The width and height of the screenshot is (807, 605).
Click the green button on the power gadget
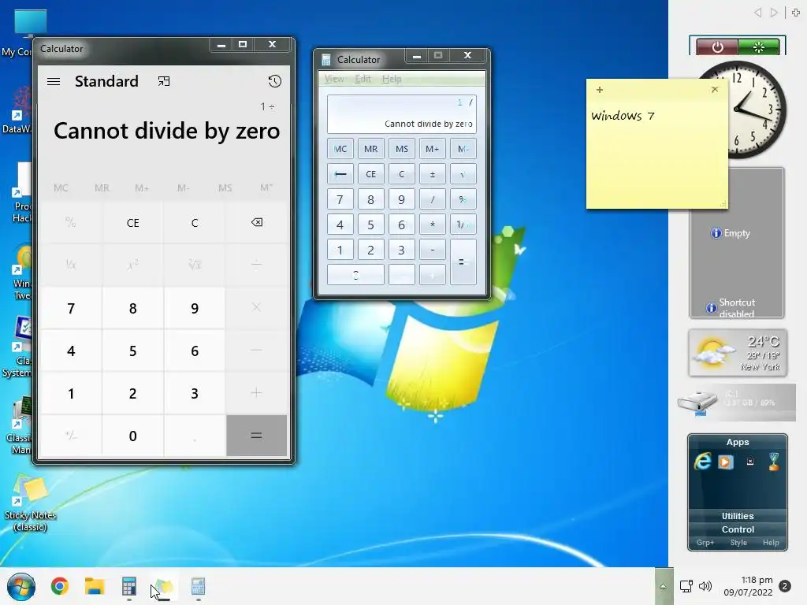pos(759,47)
